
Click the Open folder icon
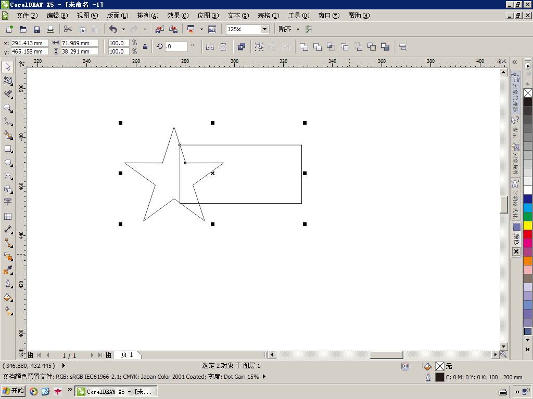[x=23, y=29]
